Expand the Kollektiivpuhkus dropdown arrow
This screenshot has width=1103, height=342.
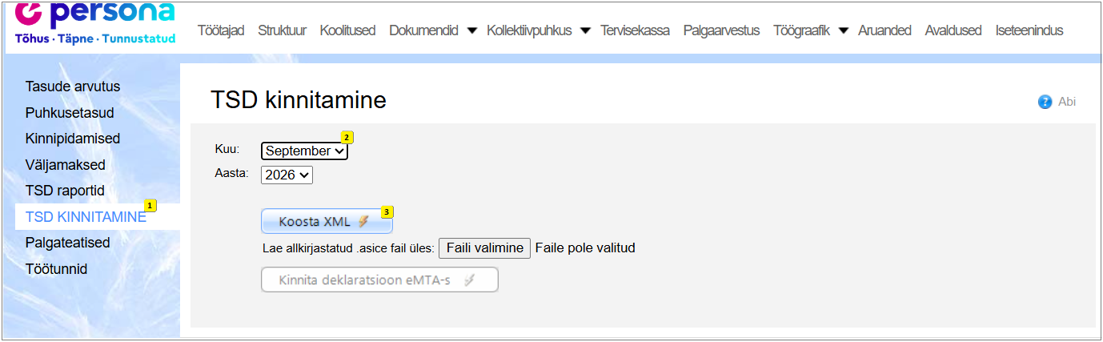pyautogui.click(x=585, y=30)
